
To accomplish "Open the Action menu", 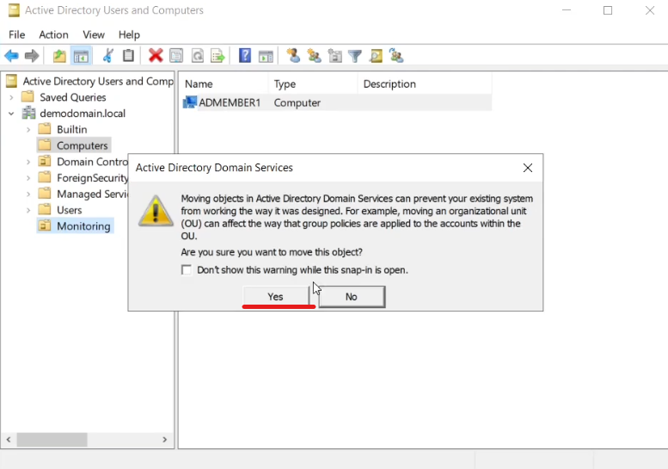I will pyautogui.click(x=53, y=34).
